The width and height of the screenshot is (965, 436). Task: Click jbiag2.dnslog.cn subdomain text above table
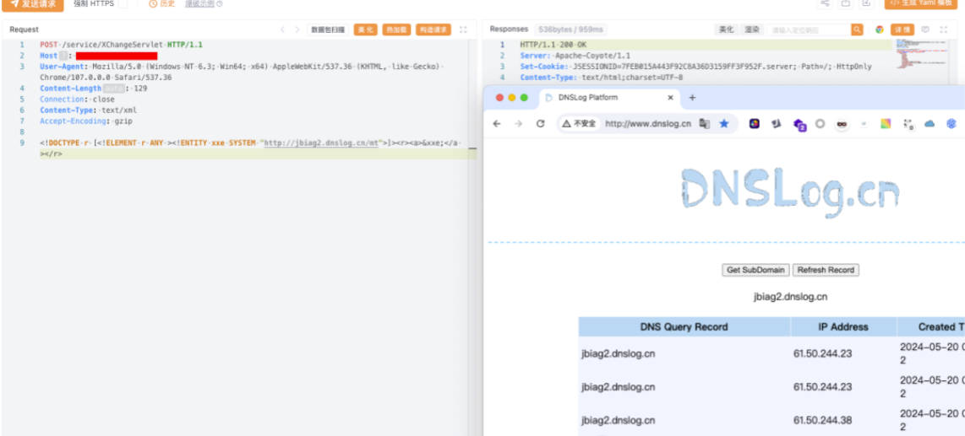[x=790, y=297]
